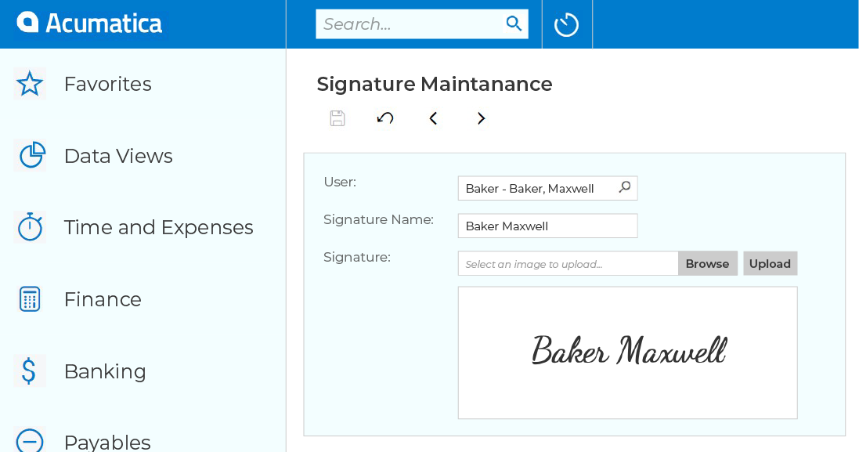Open the Finance section in the sidebar
The width and height of the screenshot is (859, 452).
point(102,298)
